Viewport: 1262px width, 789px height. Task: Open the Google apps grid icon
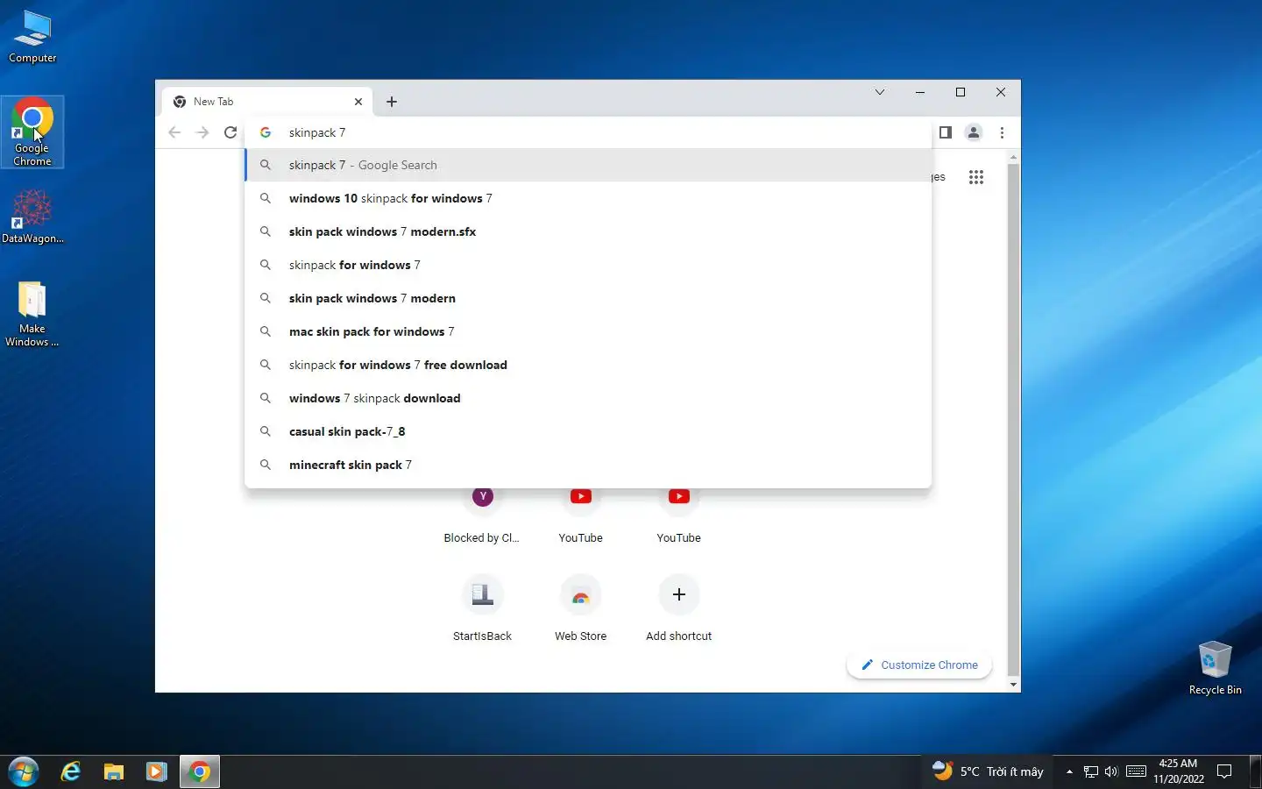[976, 177]
